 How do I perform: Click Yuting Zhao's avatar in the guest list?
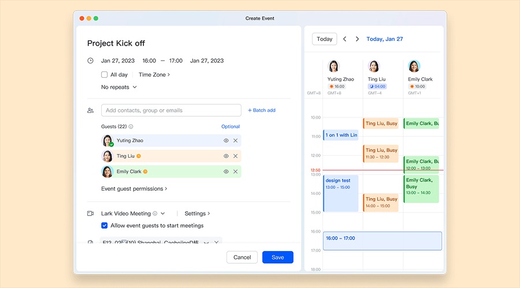pos(107,141)
